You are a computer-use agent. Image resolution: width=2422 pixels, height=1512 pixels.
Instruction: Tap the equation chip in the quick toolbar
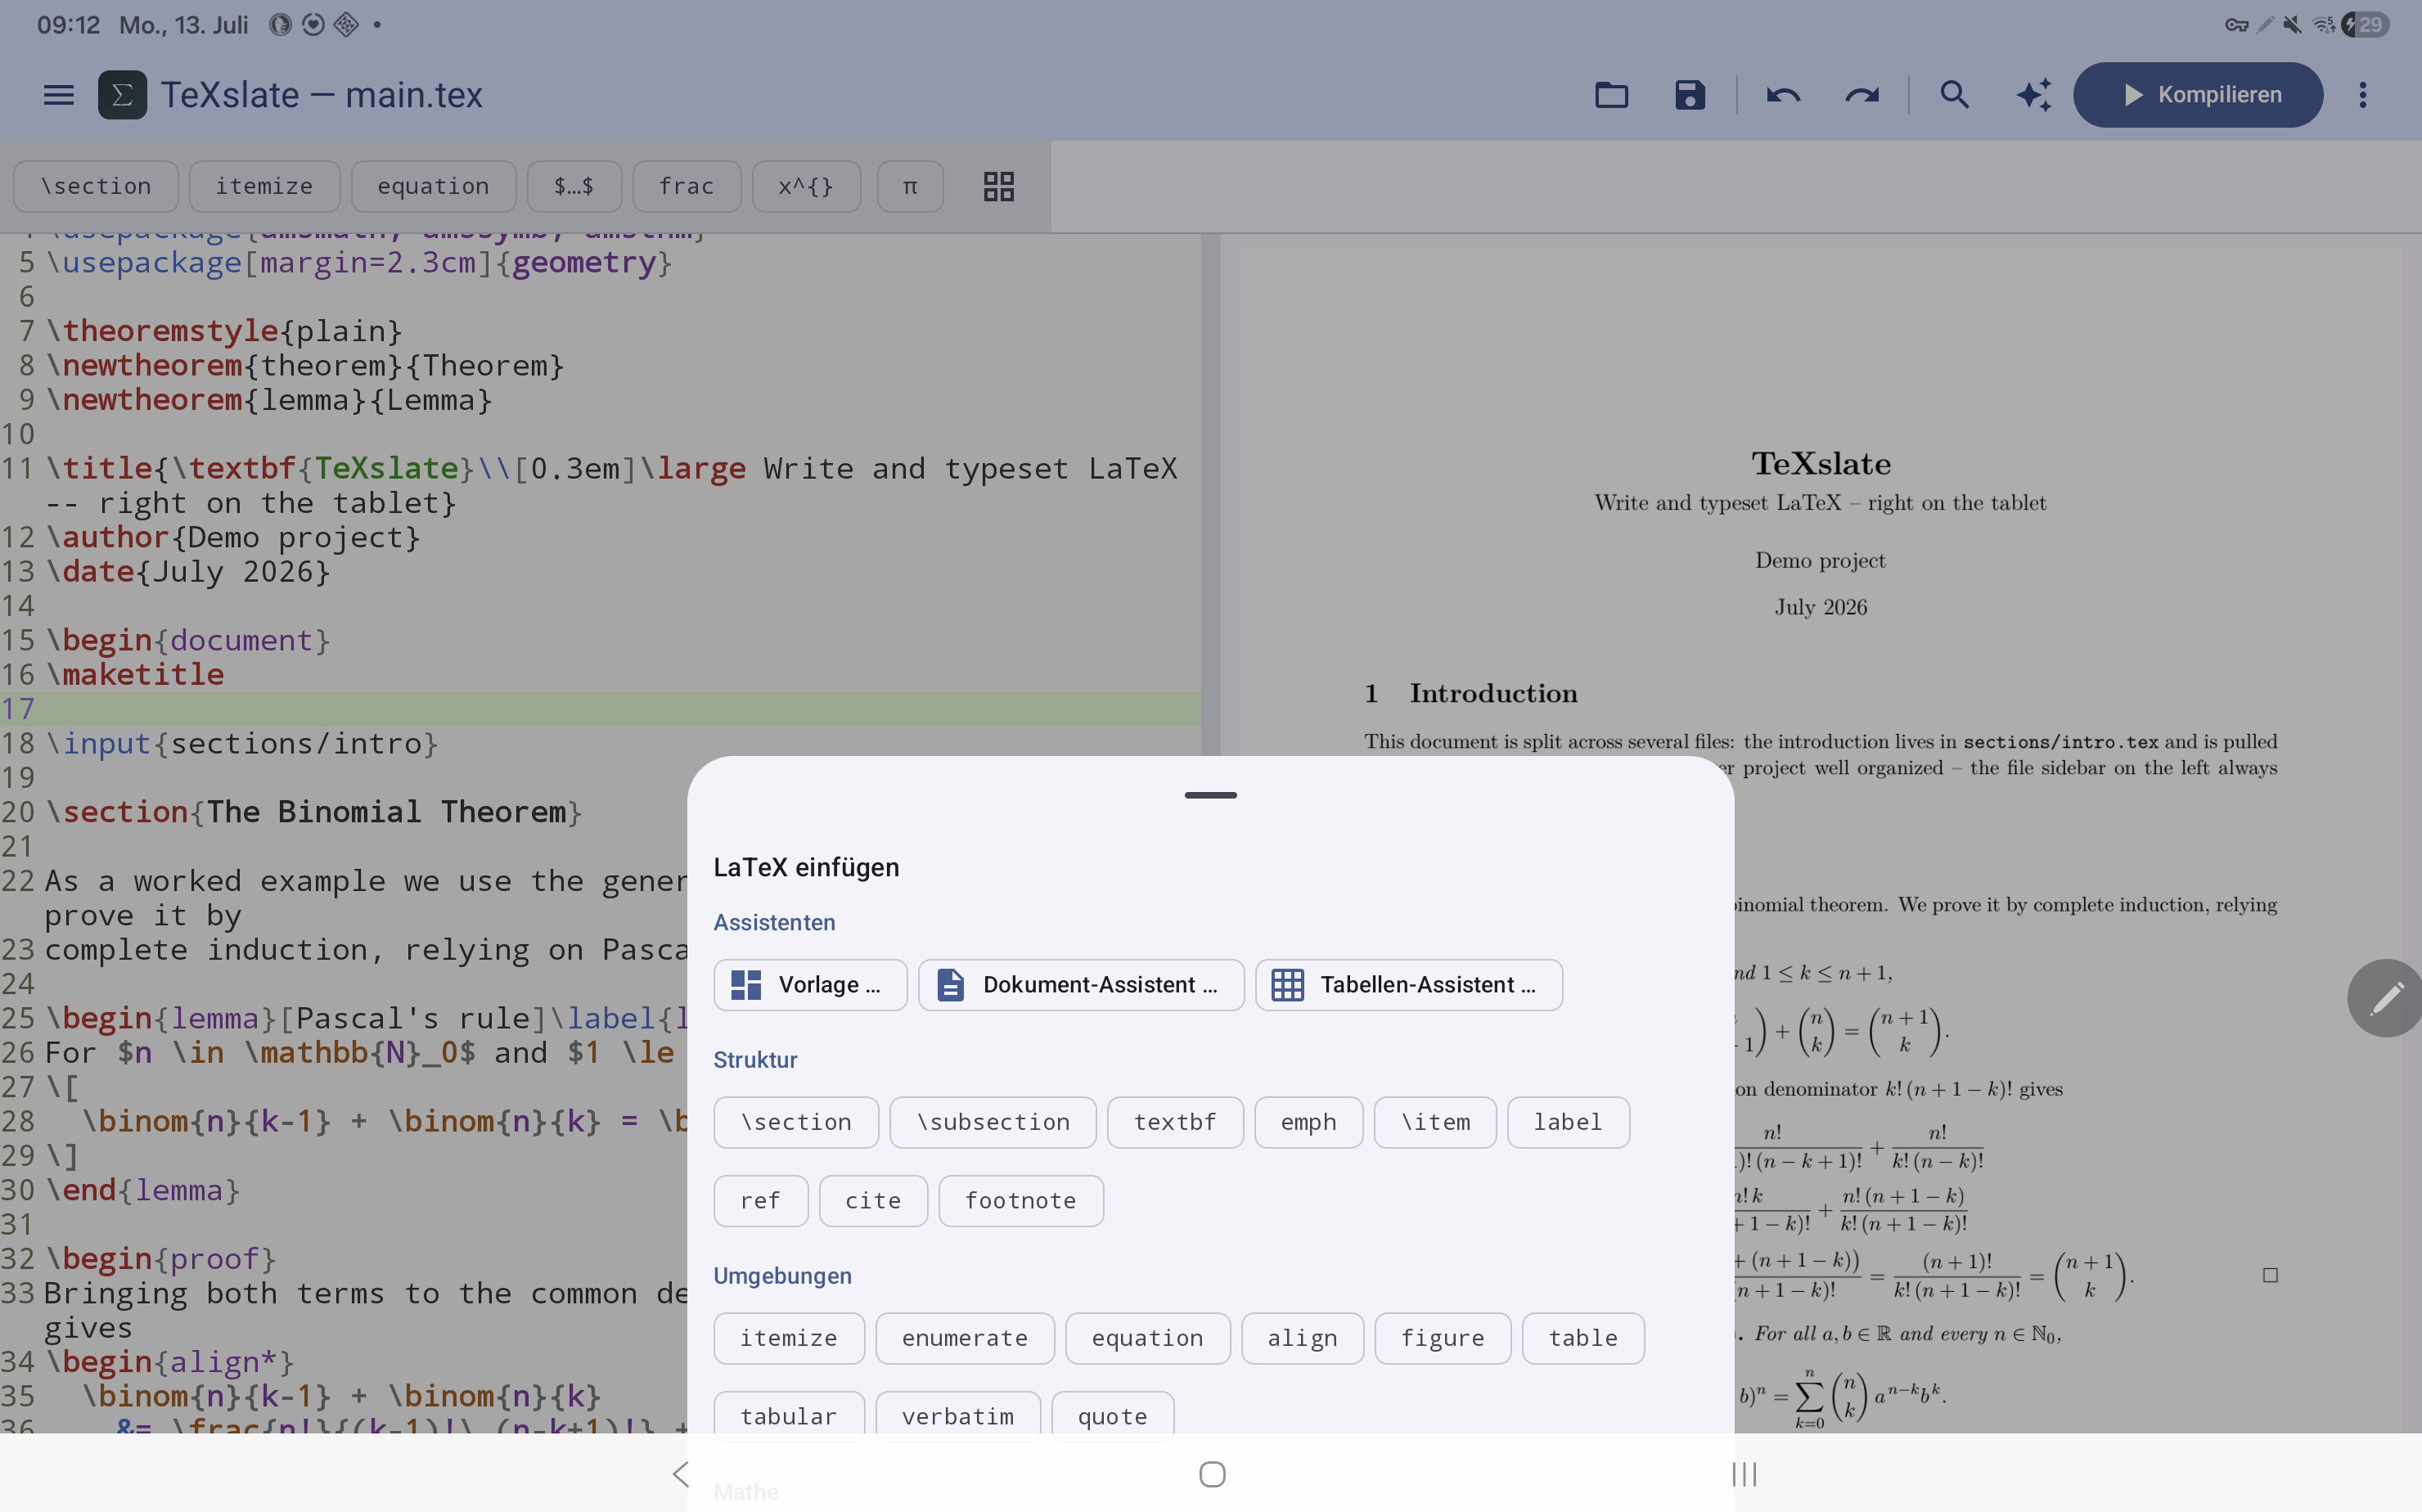[x=433, y=186]
